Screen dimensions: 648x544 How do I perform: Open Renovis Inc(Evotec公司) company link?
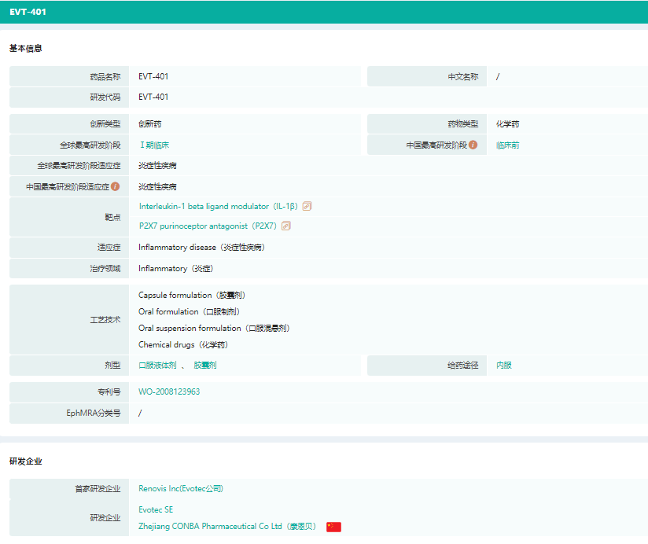coord(181,489)
